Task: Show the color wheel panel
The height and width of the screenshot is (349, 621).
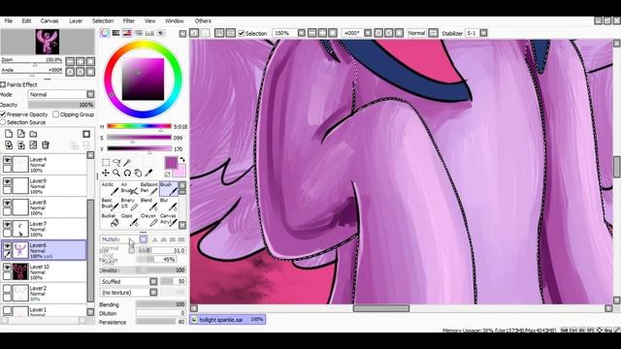Action: [x=105, y=33]
